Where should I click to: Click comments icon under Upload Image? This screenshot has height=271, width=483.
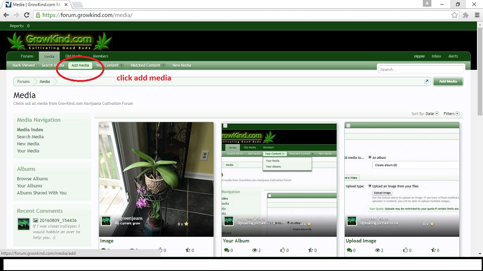point(349,250)
